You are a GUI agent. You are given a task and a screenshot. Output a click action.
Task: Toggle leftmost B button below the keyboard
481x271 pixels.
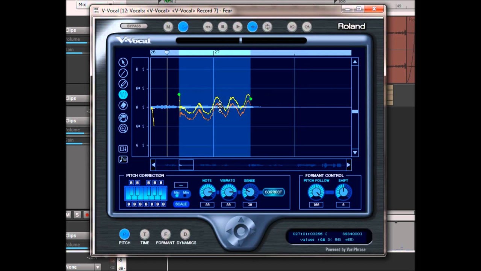click(x=129, y=204)
